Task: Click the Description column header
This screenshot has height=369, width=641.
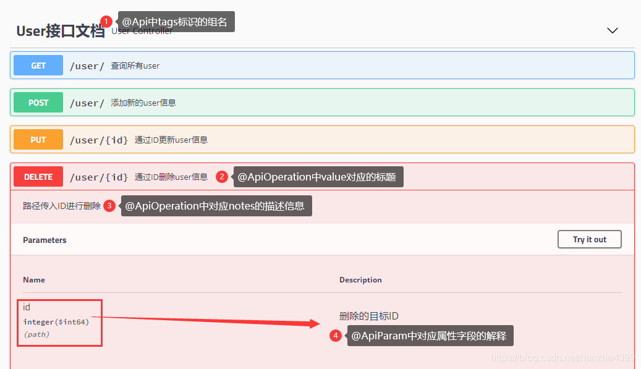Action: pyautogui.click(x=360, y=280)
